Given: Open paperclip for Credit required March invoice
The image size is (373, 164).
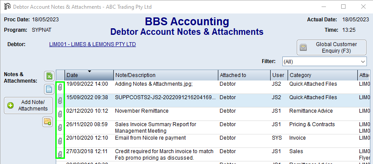Looking at the screenshot, I should [60, 154].
